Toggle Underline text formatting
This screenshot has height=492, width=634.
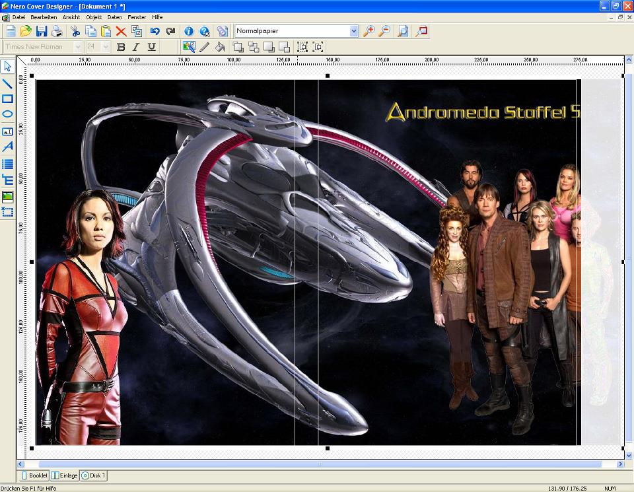151,47
